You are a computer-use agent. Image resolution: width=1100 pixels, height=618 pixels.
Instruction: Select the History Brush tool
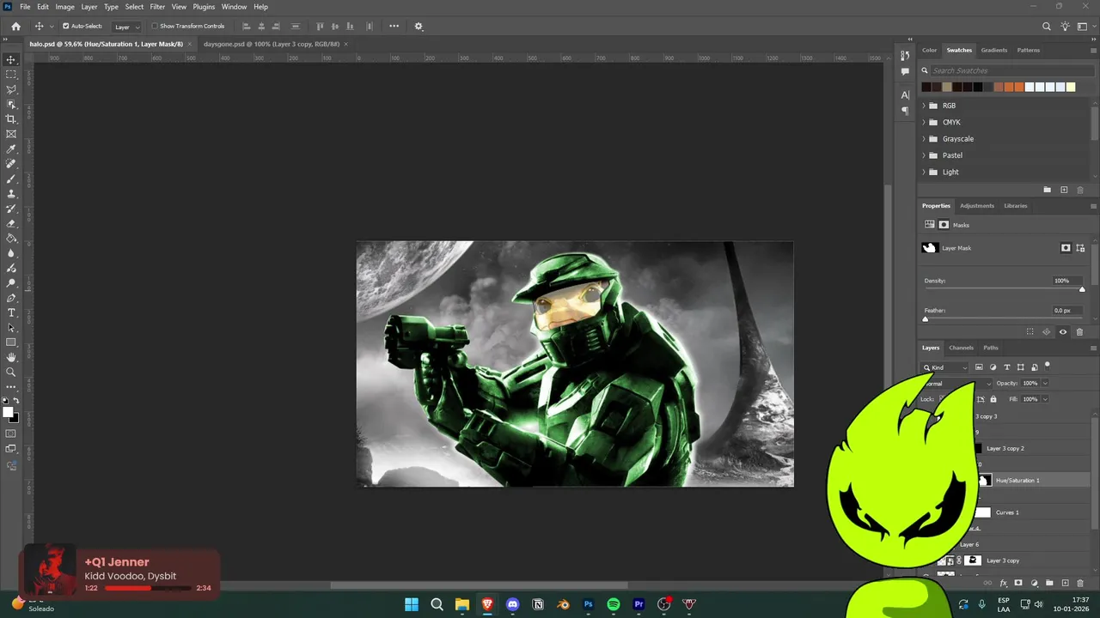11,209
